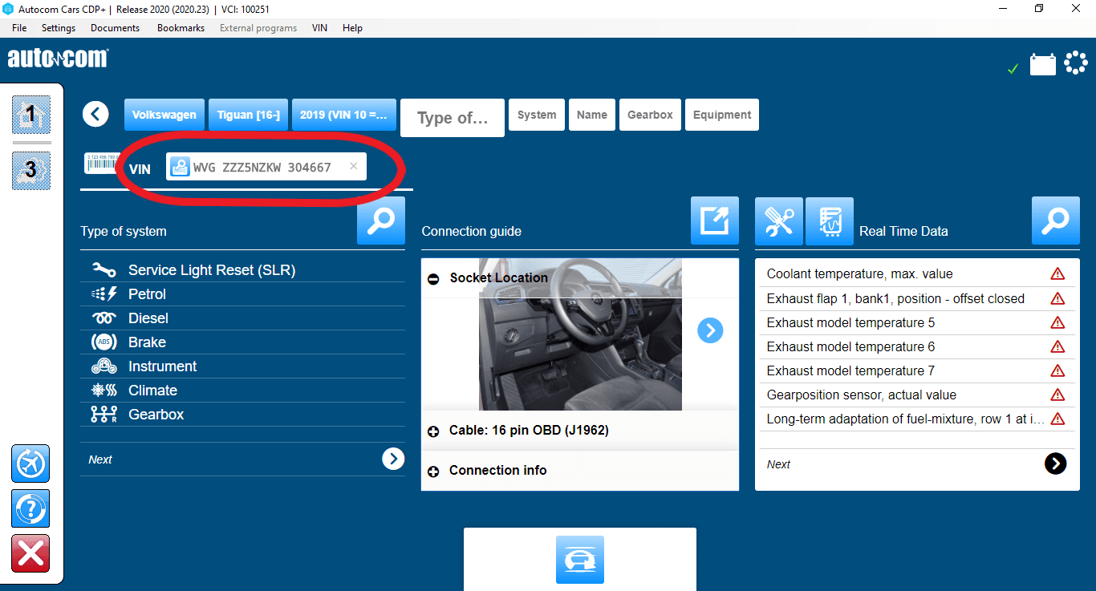
Task: Open the help question mark icon in sidebar
Action: 30,508
